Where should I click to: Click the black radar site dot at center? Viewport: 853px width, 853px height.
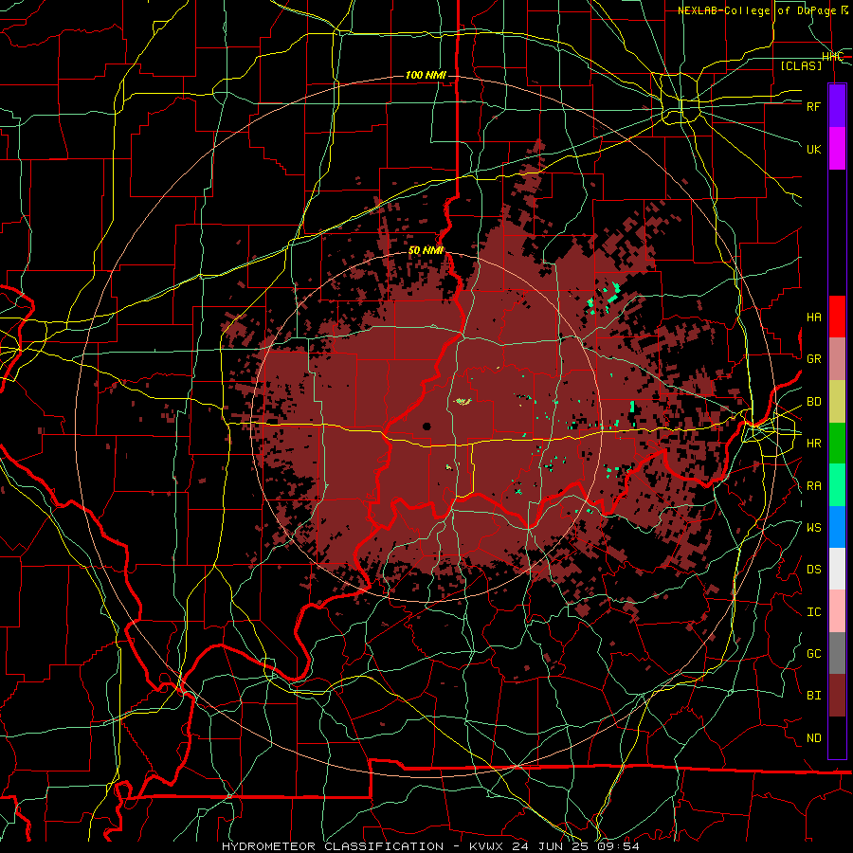pos(426,426)
